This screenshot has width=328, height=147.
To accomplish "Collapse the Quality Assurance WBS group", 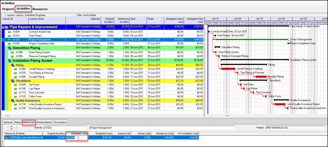I will pyautogui.click(x=9, y=100).
